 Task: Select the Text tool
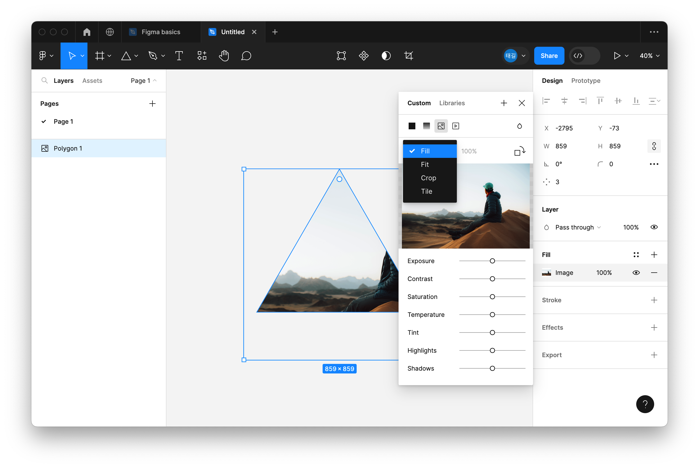179,56
